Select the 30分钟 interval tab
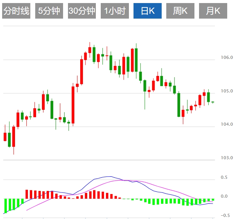This screenshot has width=237, height=219. click(x=82, y=11)
